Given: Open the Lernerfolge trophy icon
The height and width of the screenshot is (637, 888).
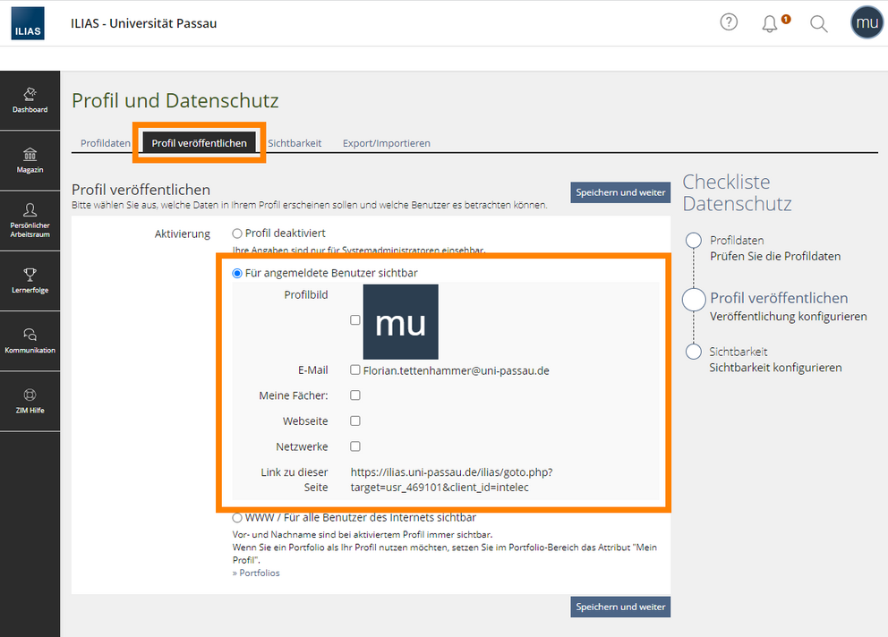Looking at the screenshot, I should pyautogui.click(x=30, y=281).
